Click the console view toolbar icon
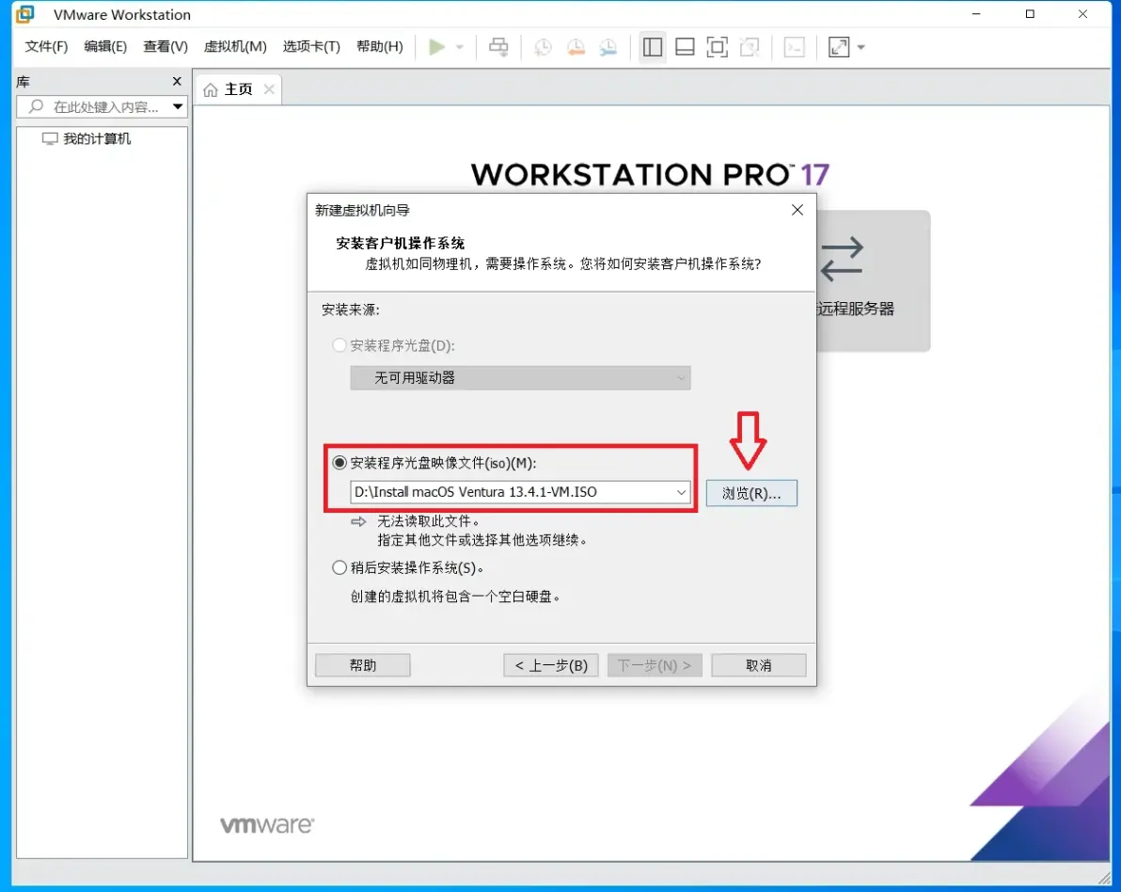1121x892 pixels. (x=795, y=47)
